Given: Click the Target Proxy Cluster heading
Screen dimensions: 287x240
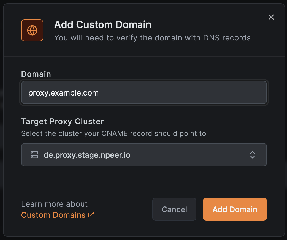Looking at the screenshot, I should [62, 121].
